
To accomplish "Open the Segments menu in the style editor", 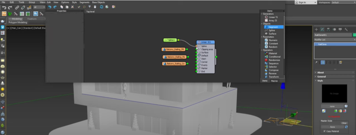I will click(84, 2).
